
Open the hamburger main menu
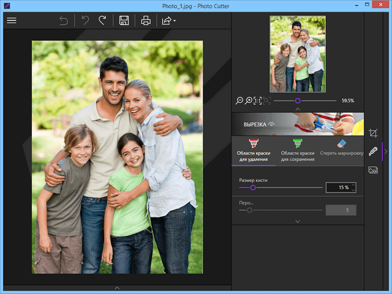pos(12,20)
